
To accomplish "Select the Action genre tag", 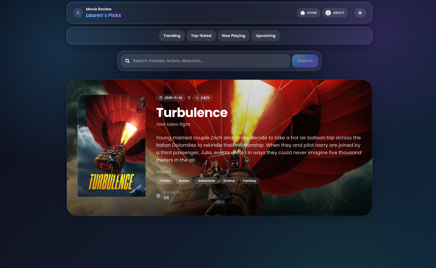I will click(x=184, y=181).
